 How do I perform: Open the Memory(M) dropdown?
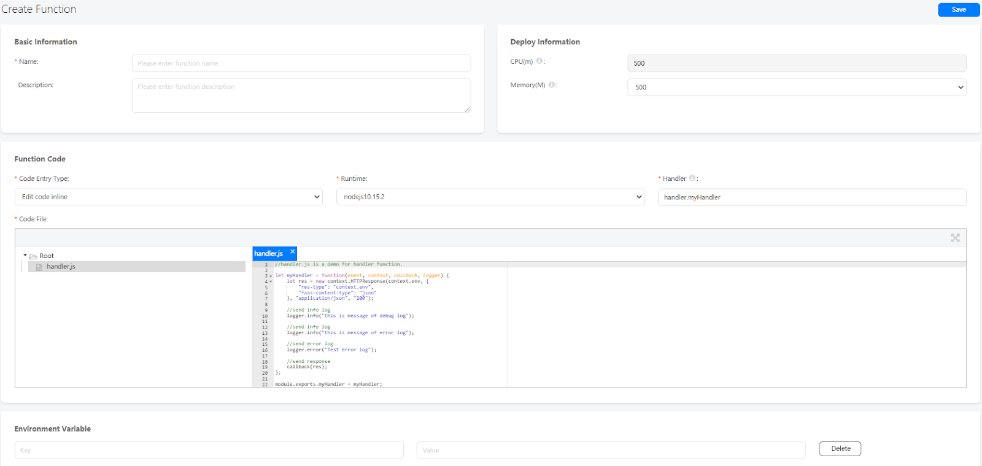pyautogui.click(x=797, y=87)
